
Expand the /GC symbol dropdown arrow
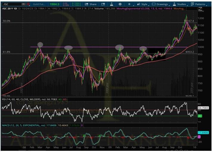point(23,4)
